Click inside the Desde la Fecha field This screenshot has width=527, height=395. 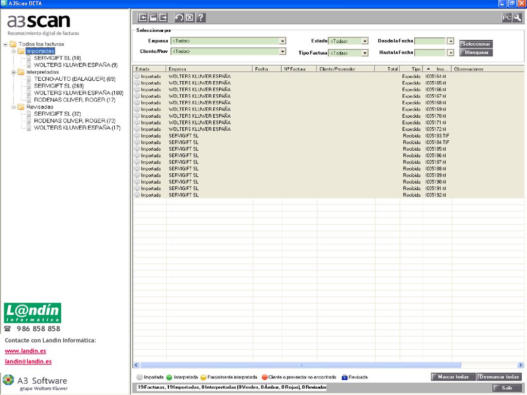(430, 41)
